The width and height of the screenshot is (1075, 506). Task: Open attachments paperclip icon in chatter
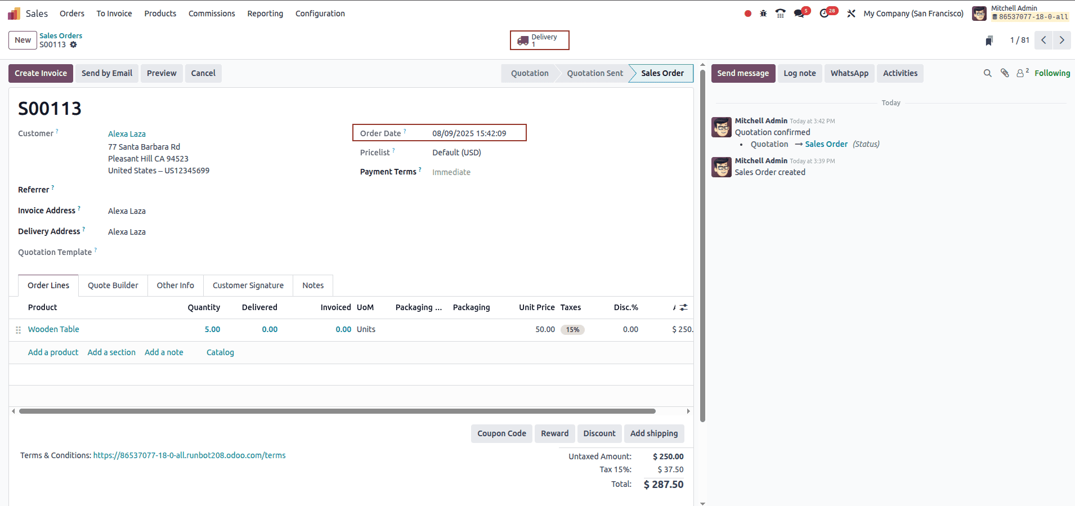click(1005, 73)
